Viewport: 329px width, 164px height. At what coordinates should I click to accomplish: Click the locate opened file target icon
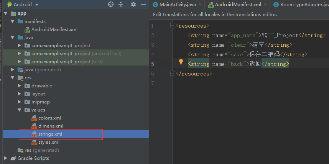[111, 4]
